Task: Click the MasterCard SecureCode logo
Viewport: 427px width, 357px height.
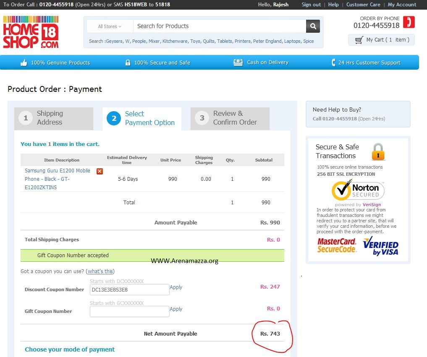Action: point(337,245)
